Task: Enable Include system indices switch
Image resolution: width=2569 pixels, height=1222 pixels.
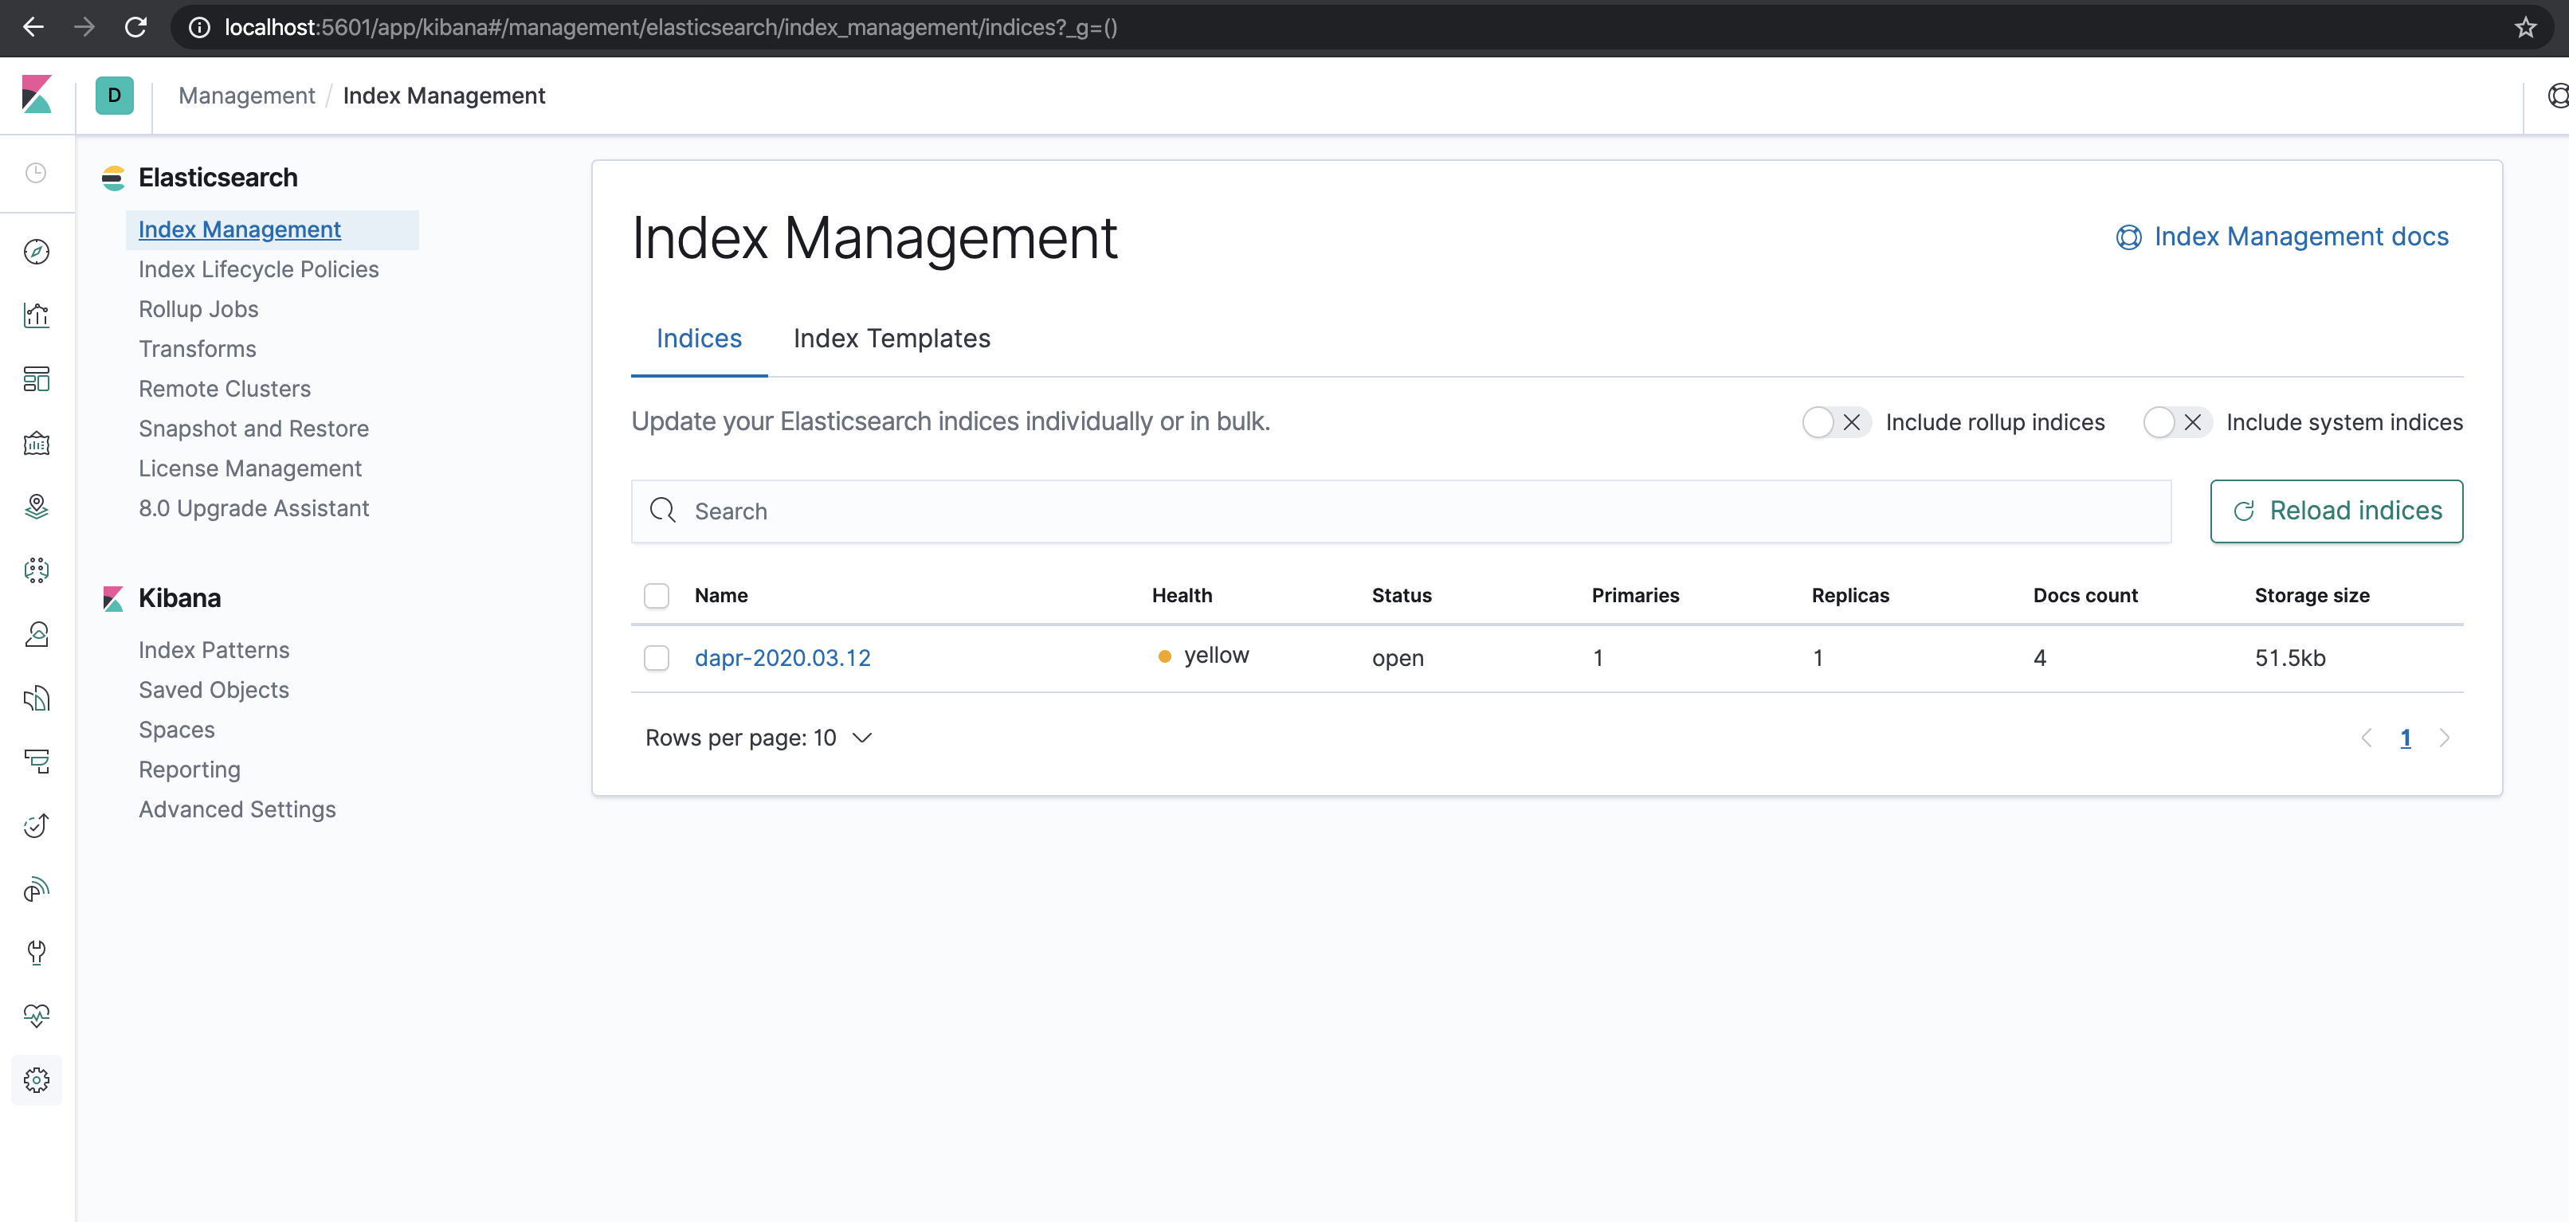Action: pyautogui.click(x=2176, y=423)
